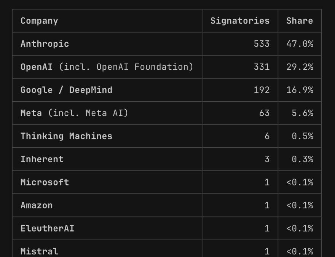
Task: Click the 331 signatories value
Action: pos(262,67)
